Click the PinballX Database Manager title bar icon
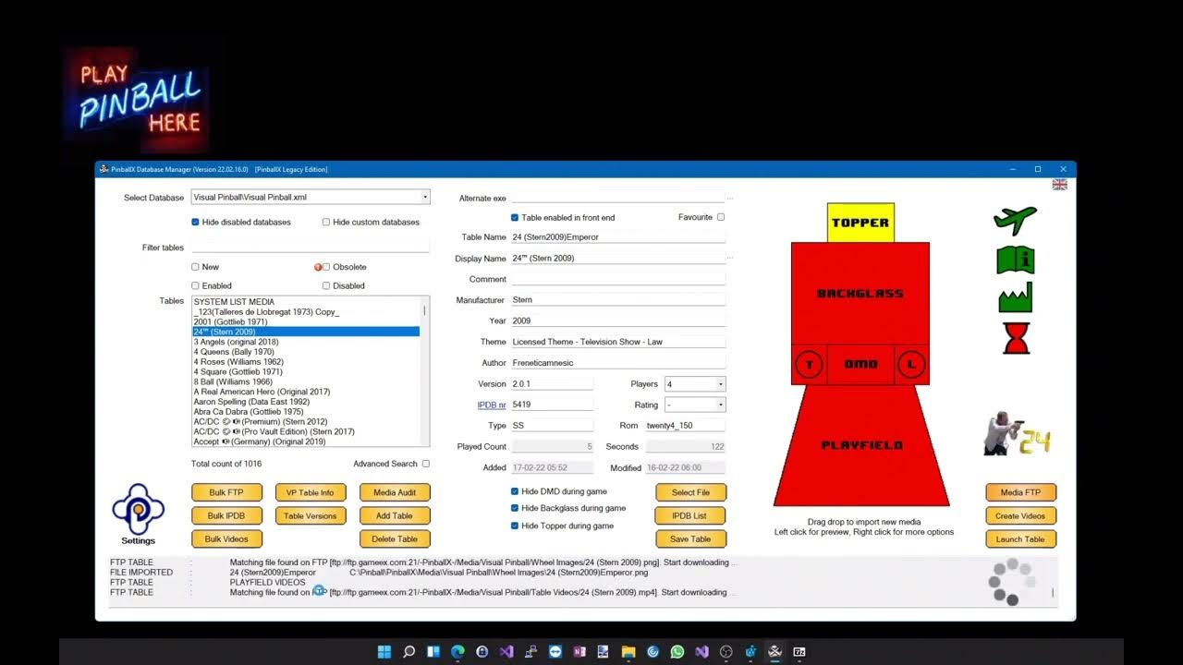1183x665 pixels. [104, 169]
